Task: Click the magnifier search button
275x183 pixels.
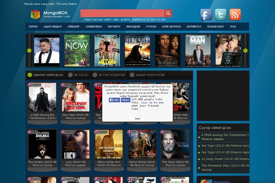Action: [x=168, y=13]
